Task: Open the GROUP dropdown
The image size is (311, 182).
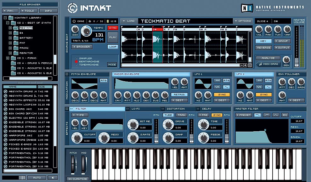Action: pyautogui.click(x=283, y=41)
